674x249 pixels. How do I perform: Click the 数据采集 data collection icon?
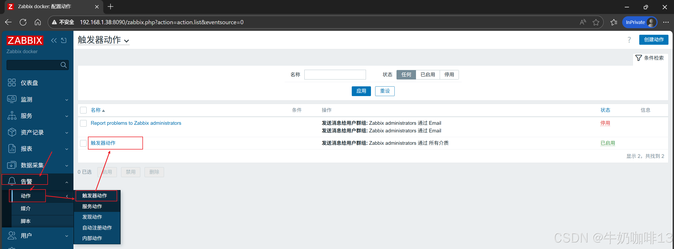(x=12, y=165)
